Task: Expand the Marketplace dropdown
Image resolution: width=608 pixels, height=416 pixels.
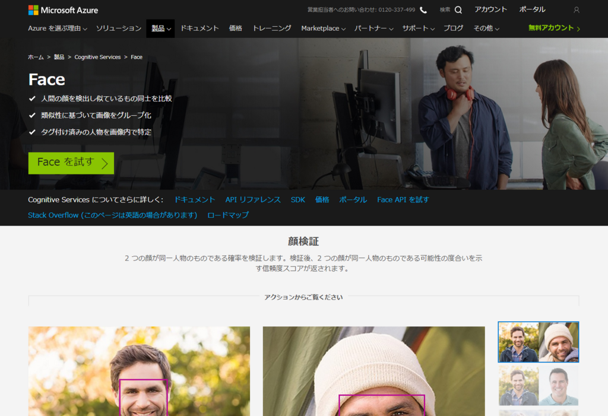Action: tap(323, 28)
